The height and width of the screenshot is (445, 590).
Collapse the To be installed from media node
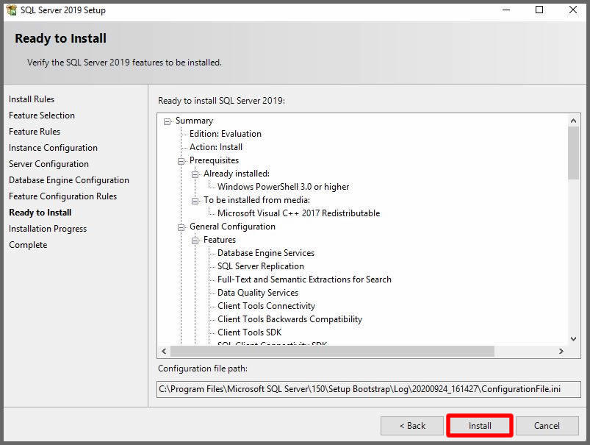[195, 200]
